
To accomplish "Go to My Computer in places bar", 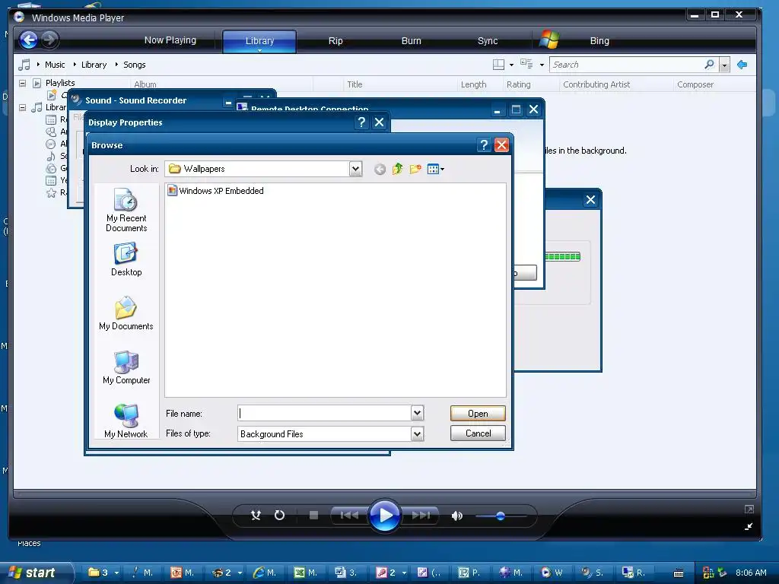I will [x=126, y=367].
